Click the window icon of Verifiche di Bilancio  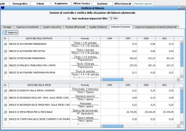point(2,8)
